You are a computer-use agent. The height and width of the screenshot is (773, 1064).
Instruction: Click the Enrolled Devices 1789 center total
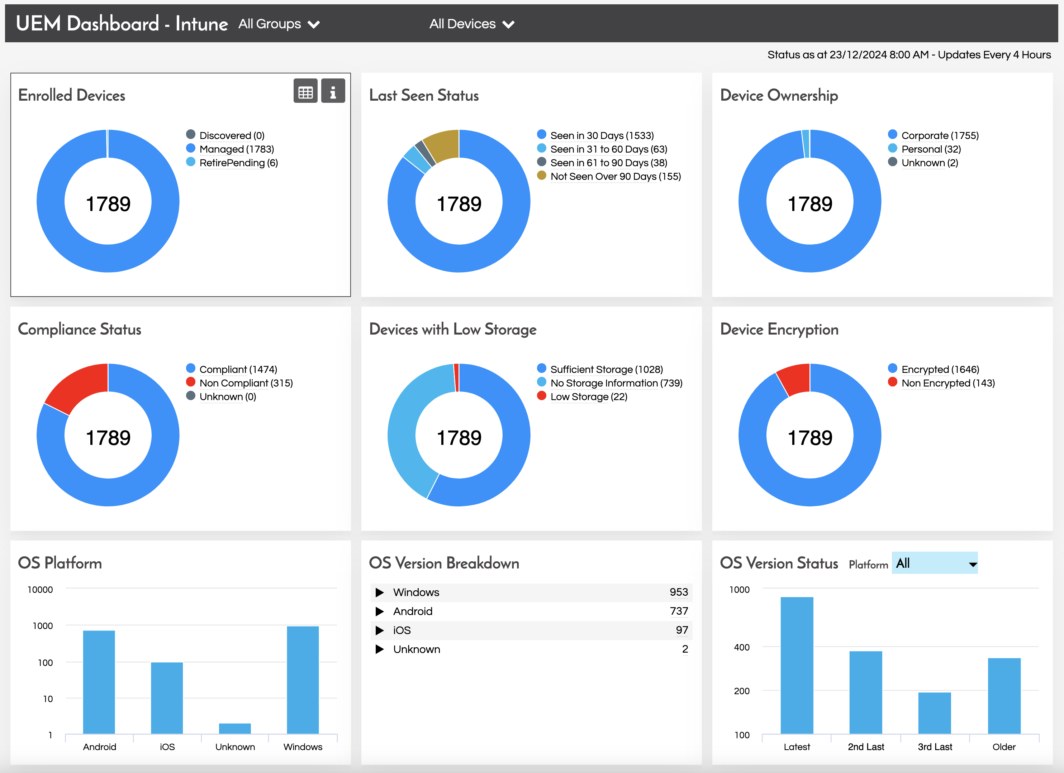tap(108, 204)
